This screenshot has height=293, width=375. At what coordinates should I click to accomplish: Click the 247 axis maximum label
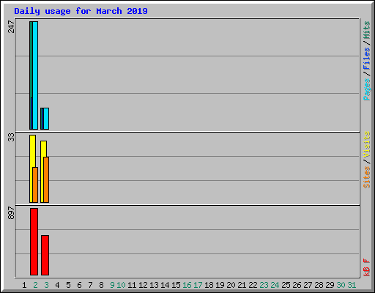pos(11,26)
